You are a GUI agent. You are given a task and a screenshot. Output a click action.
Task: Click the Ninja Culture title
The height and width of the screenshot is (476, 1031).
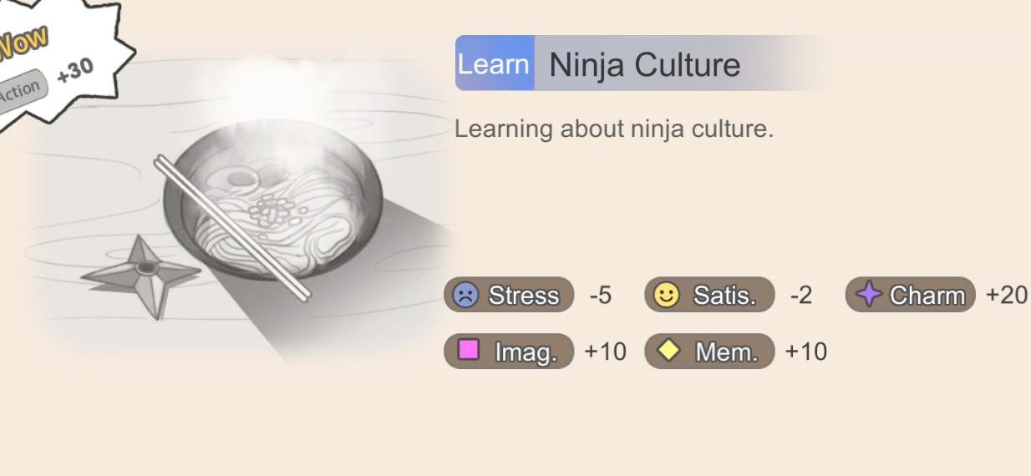645,64
